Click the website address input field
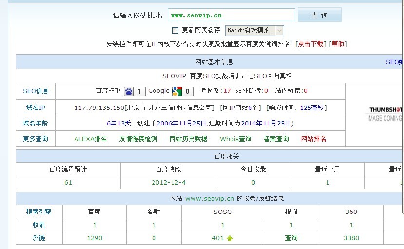404x249 pixels. click(x=231, y=15)
